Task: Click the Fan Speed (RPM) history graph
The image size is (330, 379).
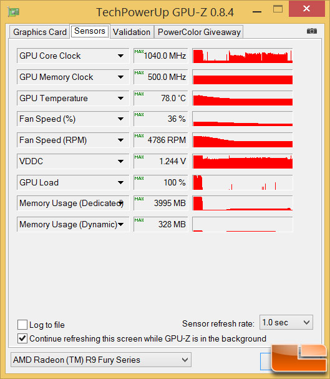Action: [x=243, y=140]
